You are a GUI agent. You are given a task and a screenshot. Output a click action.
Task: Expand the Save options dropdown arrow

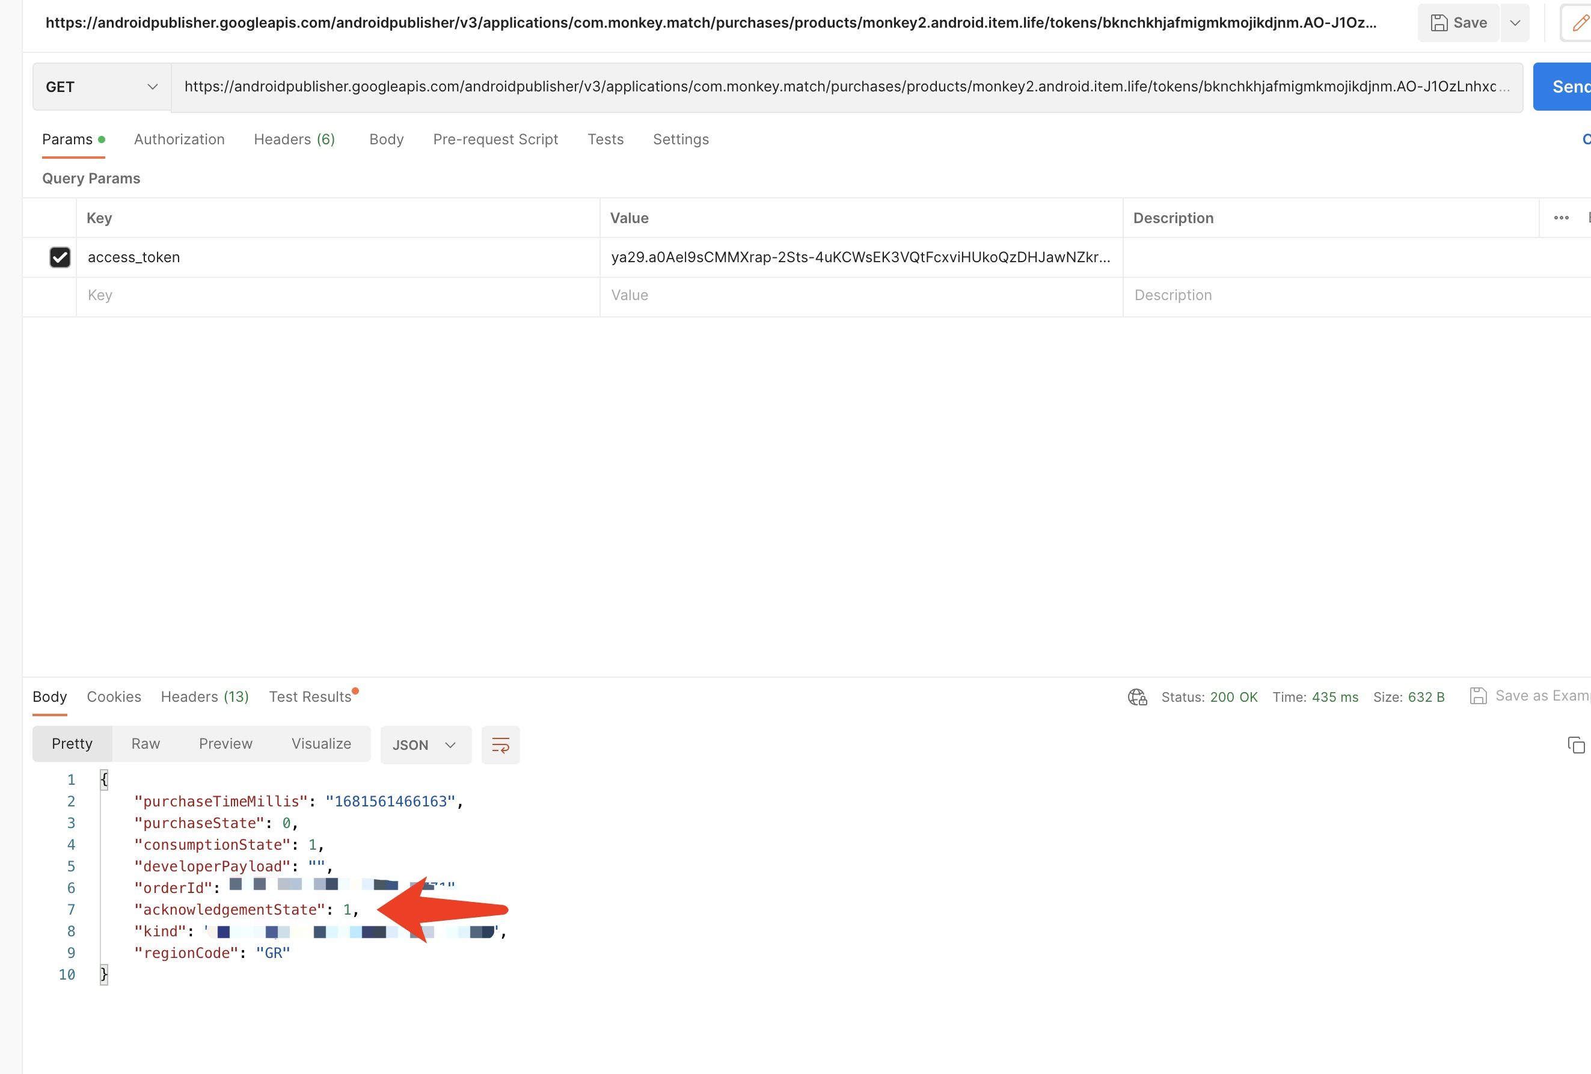click(x=1514, y=23)
